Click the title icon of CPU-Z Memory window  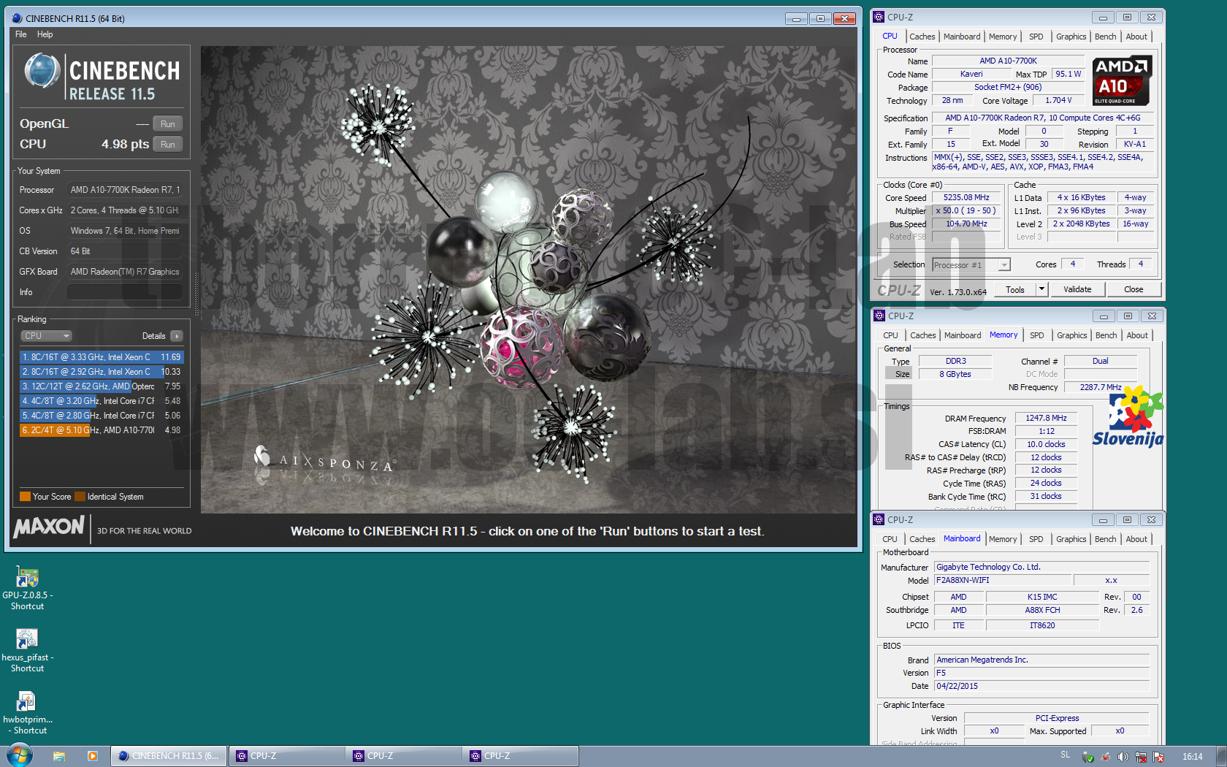click(879, 316)
